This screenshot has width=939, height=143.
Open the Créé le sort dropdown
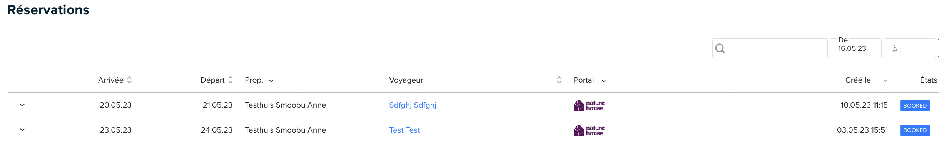[x=886, y=81]
